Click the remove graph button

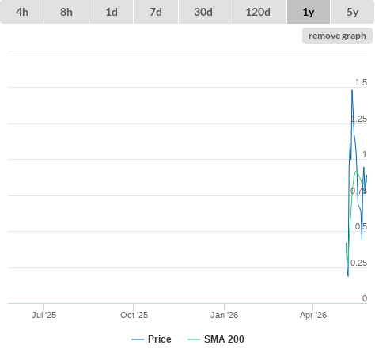337,36
